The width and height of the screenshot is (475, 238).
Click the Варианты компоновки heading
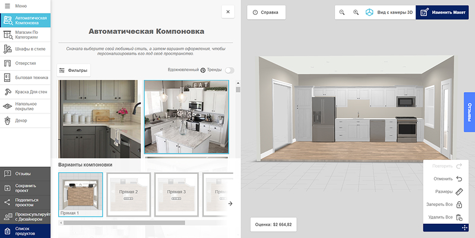pyautogui.click(x=85, y=165)
